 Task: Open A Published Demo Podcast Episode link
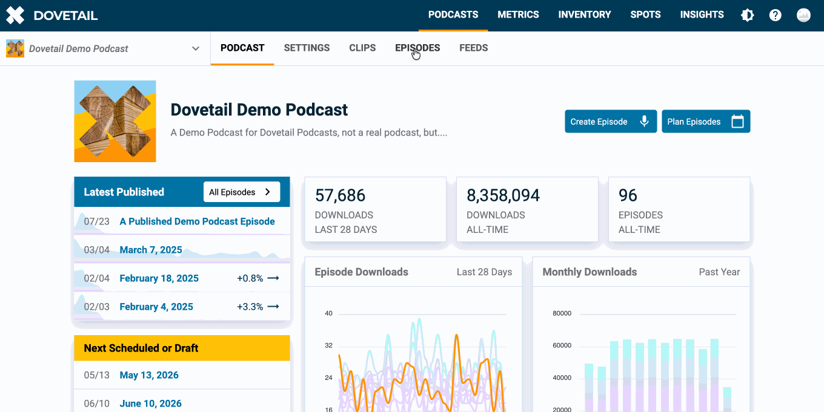click(x=197, y=221)
